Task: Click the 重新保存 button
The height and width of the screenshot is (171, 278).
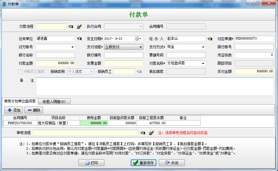Action: [x=144, y=163]
